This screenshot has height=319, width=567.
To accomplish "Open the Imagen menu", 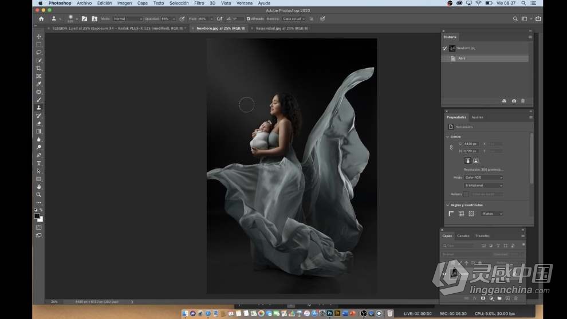I will 124,3.
